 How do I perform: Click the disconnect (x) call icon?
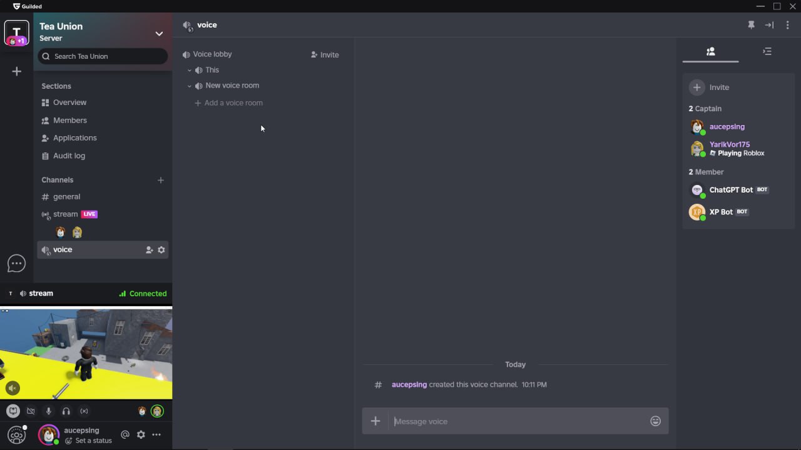coord(84,411)
